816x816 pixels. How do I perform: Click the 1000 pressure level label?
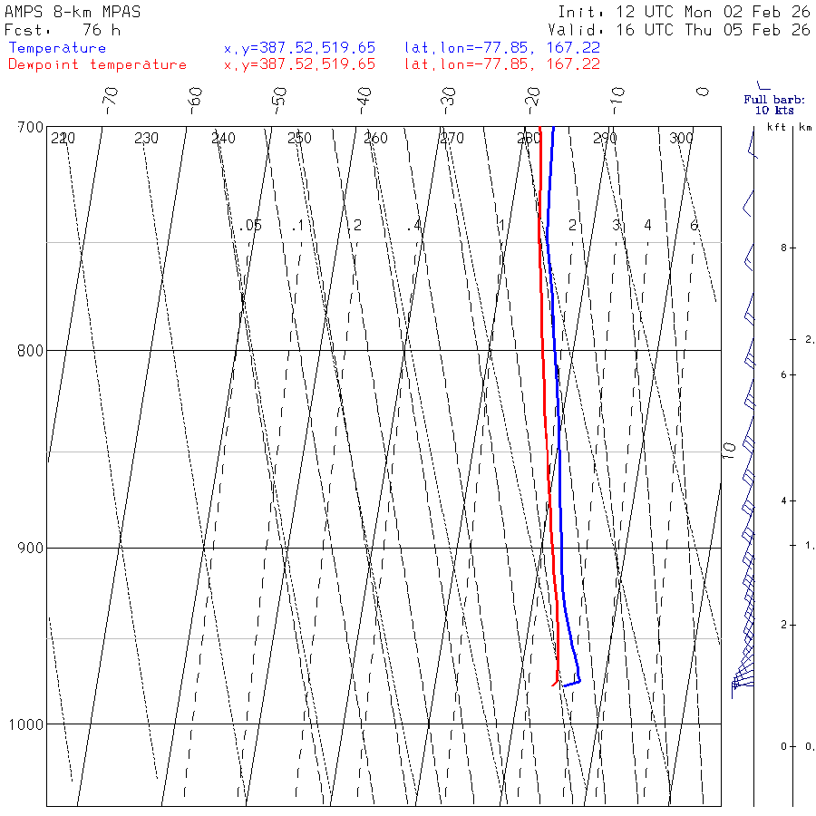[26, 724]
